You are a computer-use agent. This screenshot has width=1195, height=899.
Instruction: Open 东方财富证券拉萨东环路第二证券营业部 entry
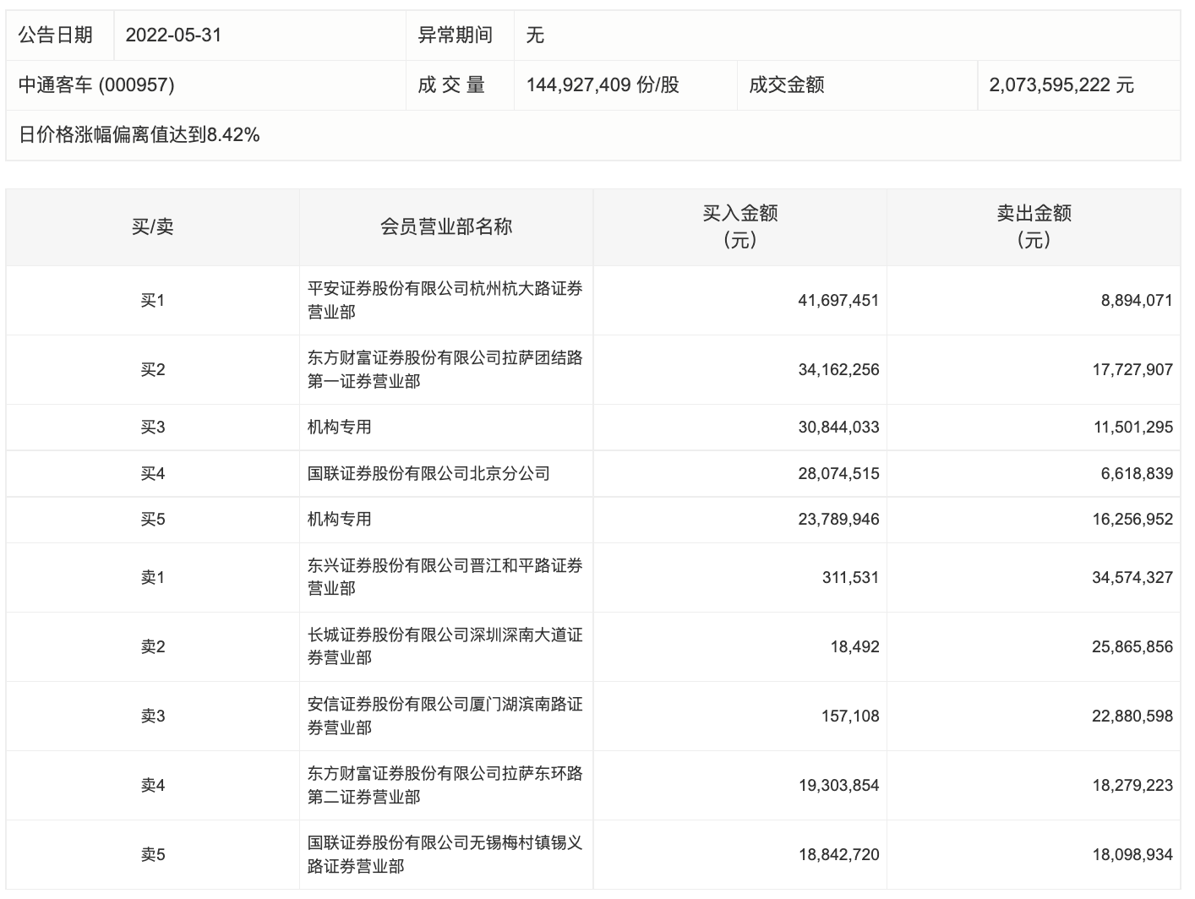tap(445, 785)
